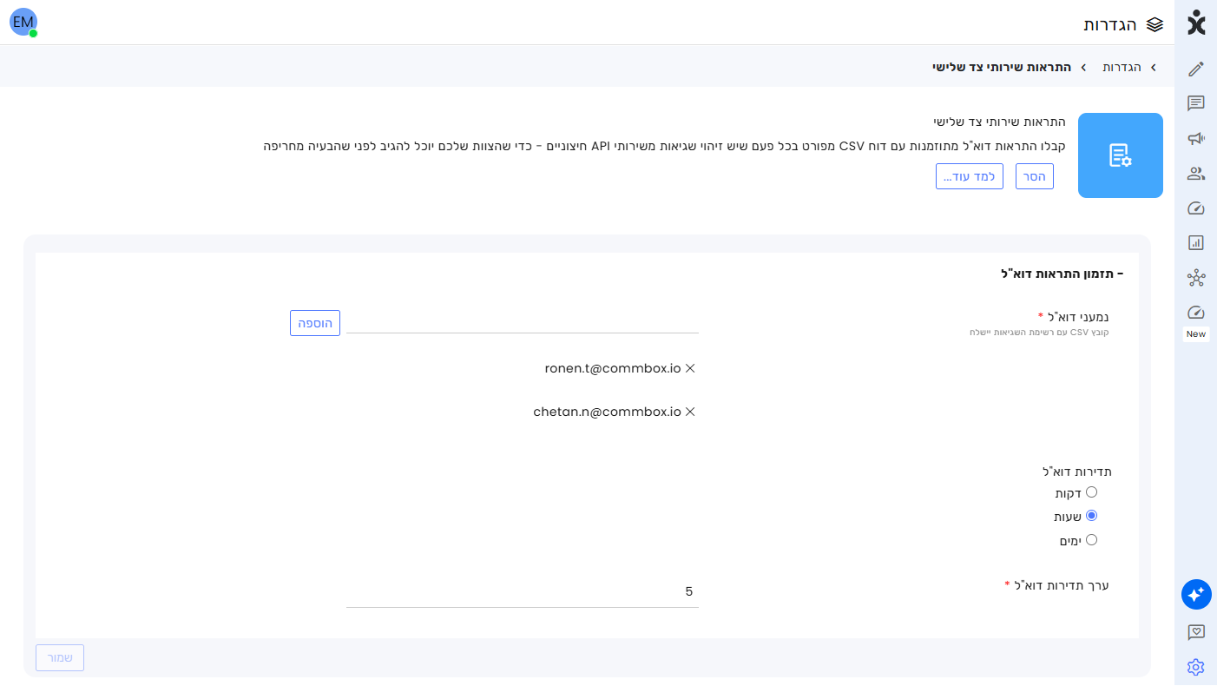The width and height of the screenshot is (1217, 686).
Task: Click the chetan.n@commbox.io email text
Action: (608, 412)
